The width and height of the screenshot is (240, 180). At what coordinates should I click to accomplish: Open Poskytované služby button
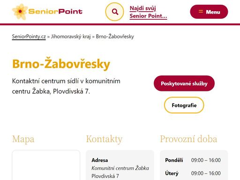coord(184,83)
